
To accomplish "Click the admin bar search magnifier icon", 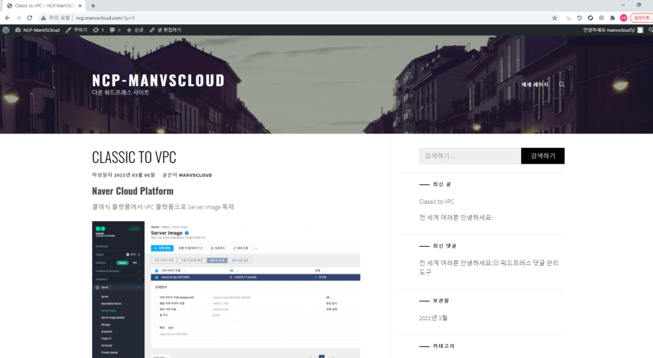I will click(650, 30).
